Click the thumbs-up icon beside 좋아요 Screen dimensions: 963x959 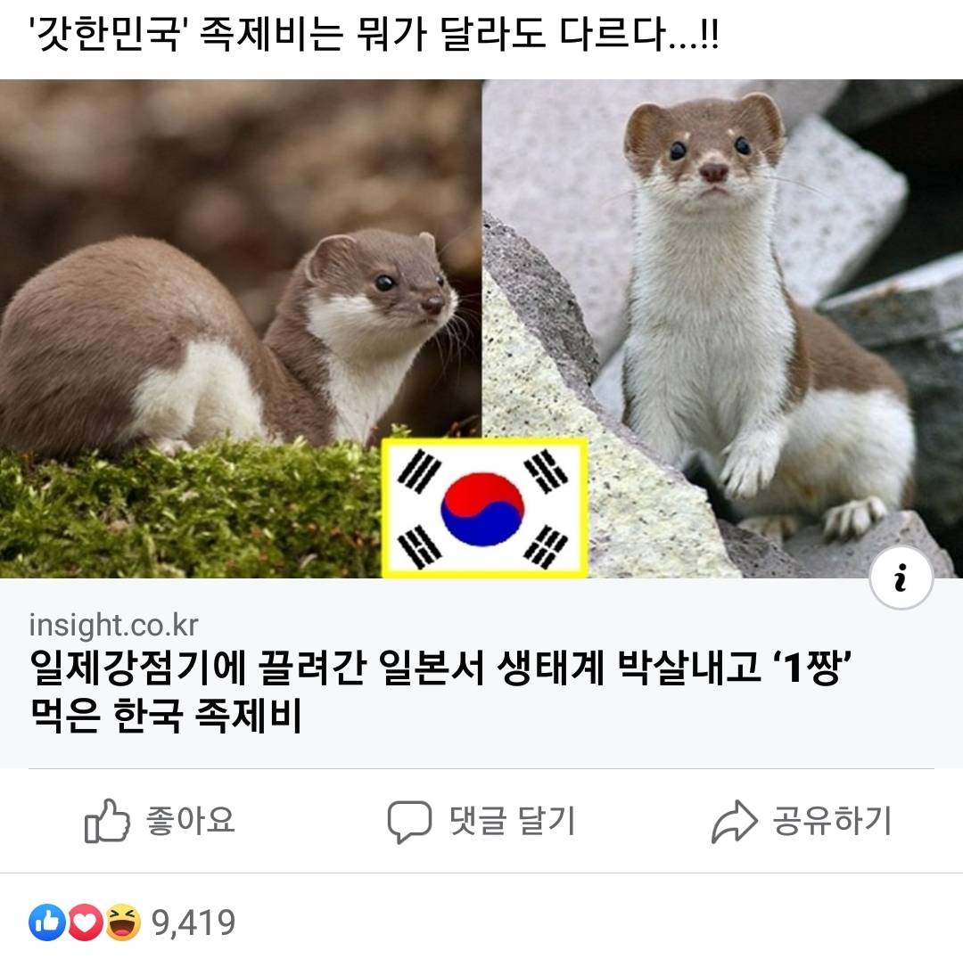point(107,821)
